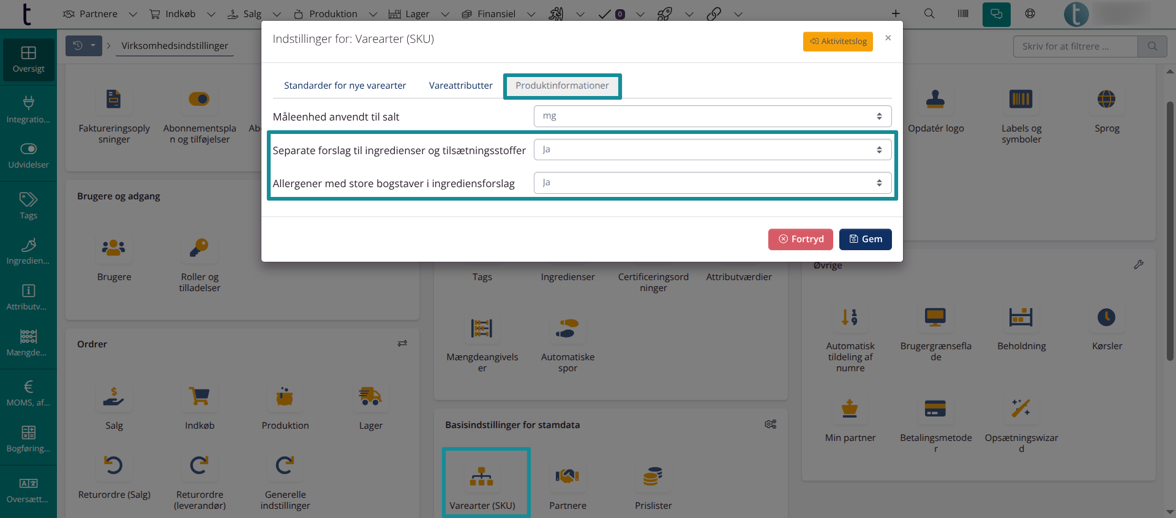Screen dimensions: 1176x518
Task: Switch to Vareattributter tab
Action: point(460,86)
